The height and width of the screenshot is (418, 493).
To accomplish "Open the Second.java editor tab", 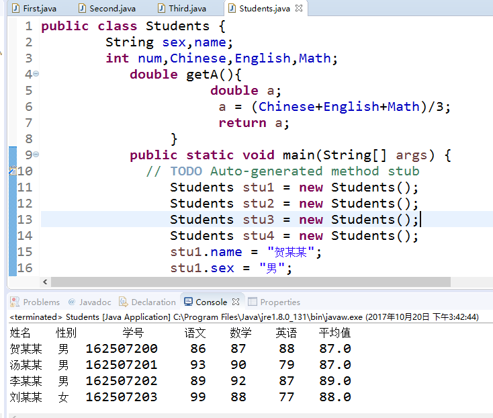I will [x=107, y=9].
